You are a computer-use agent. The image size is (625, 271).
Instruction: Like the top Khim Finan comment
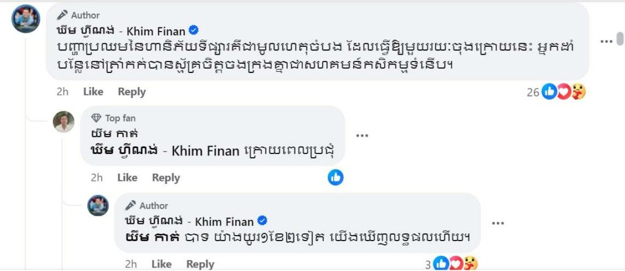(x=93, y=92)
